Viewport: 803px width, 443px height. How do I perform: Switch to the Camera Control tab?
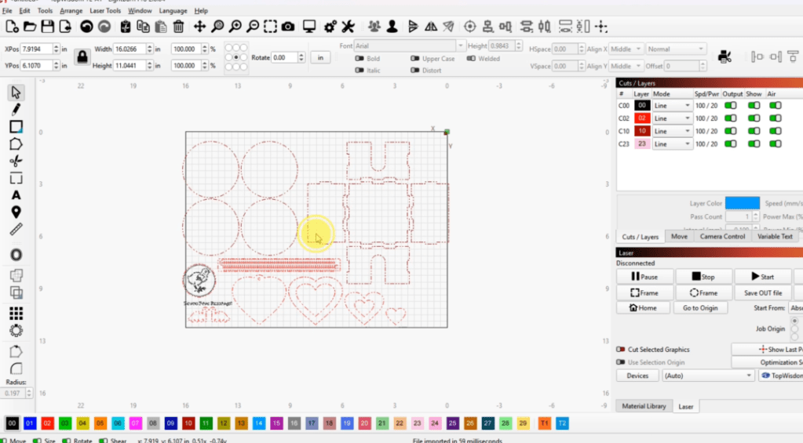pyautogui.click(x=722, y=236)
